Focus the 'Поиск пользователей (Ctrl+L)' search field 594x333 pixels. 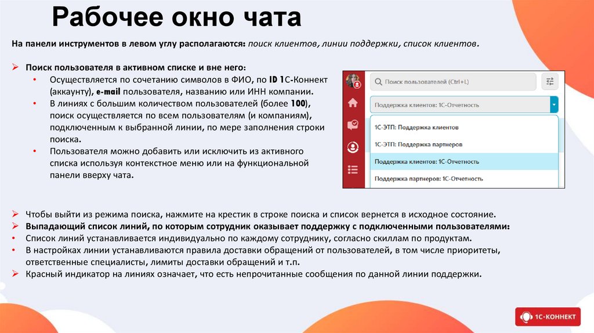click(453, 82)
